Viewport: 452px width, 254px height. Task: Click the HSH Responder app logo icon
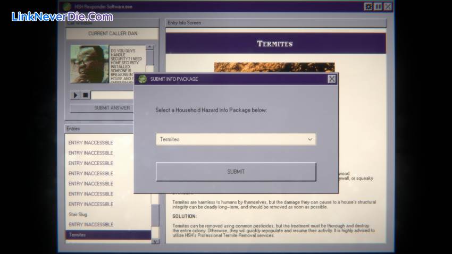point(67,6)
